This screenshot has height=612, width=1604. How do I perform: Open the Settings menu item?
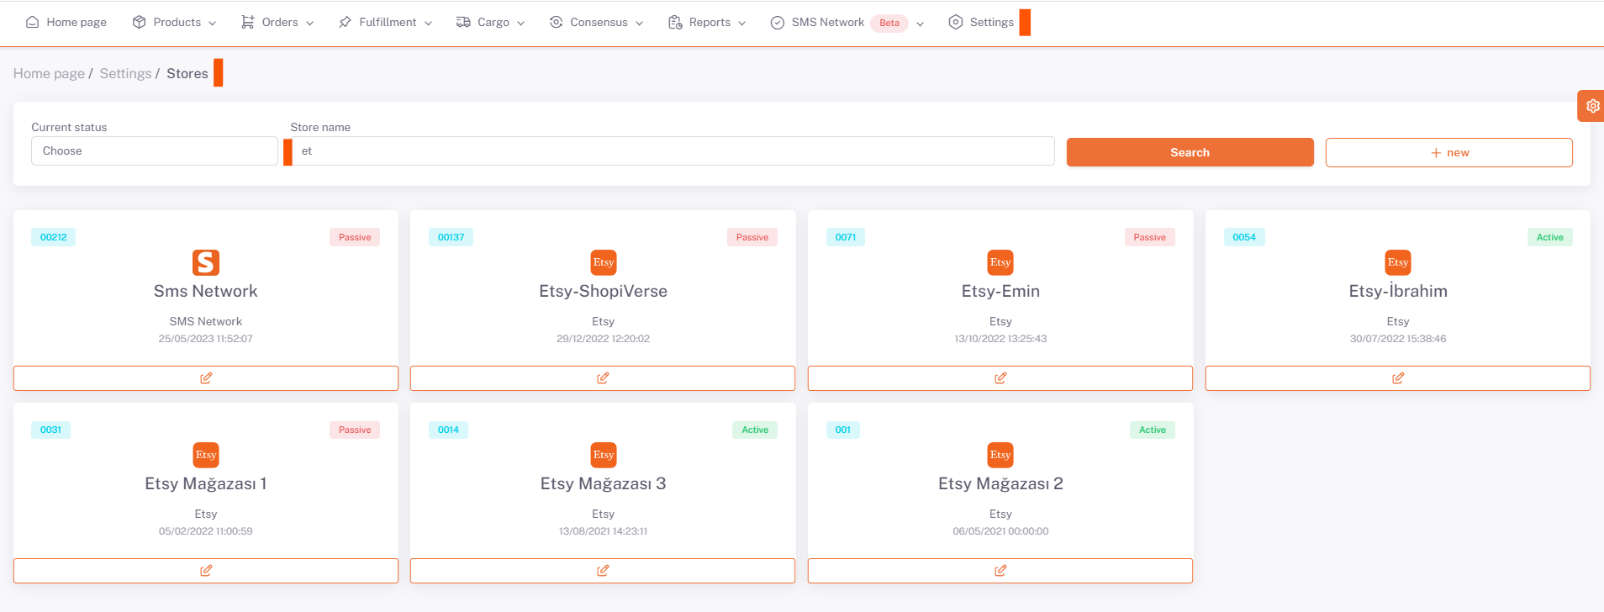(x=981, y=23)
